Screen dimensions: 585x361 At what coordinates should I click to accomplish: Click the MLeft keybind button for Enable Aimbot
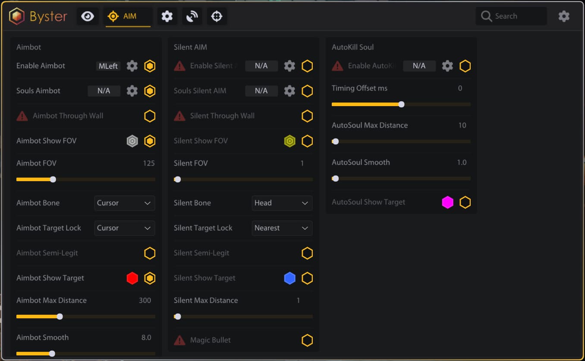108,66
